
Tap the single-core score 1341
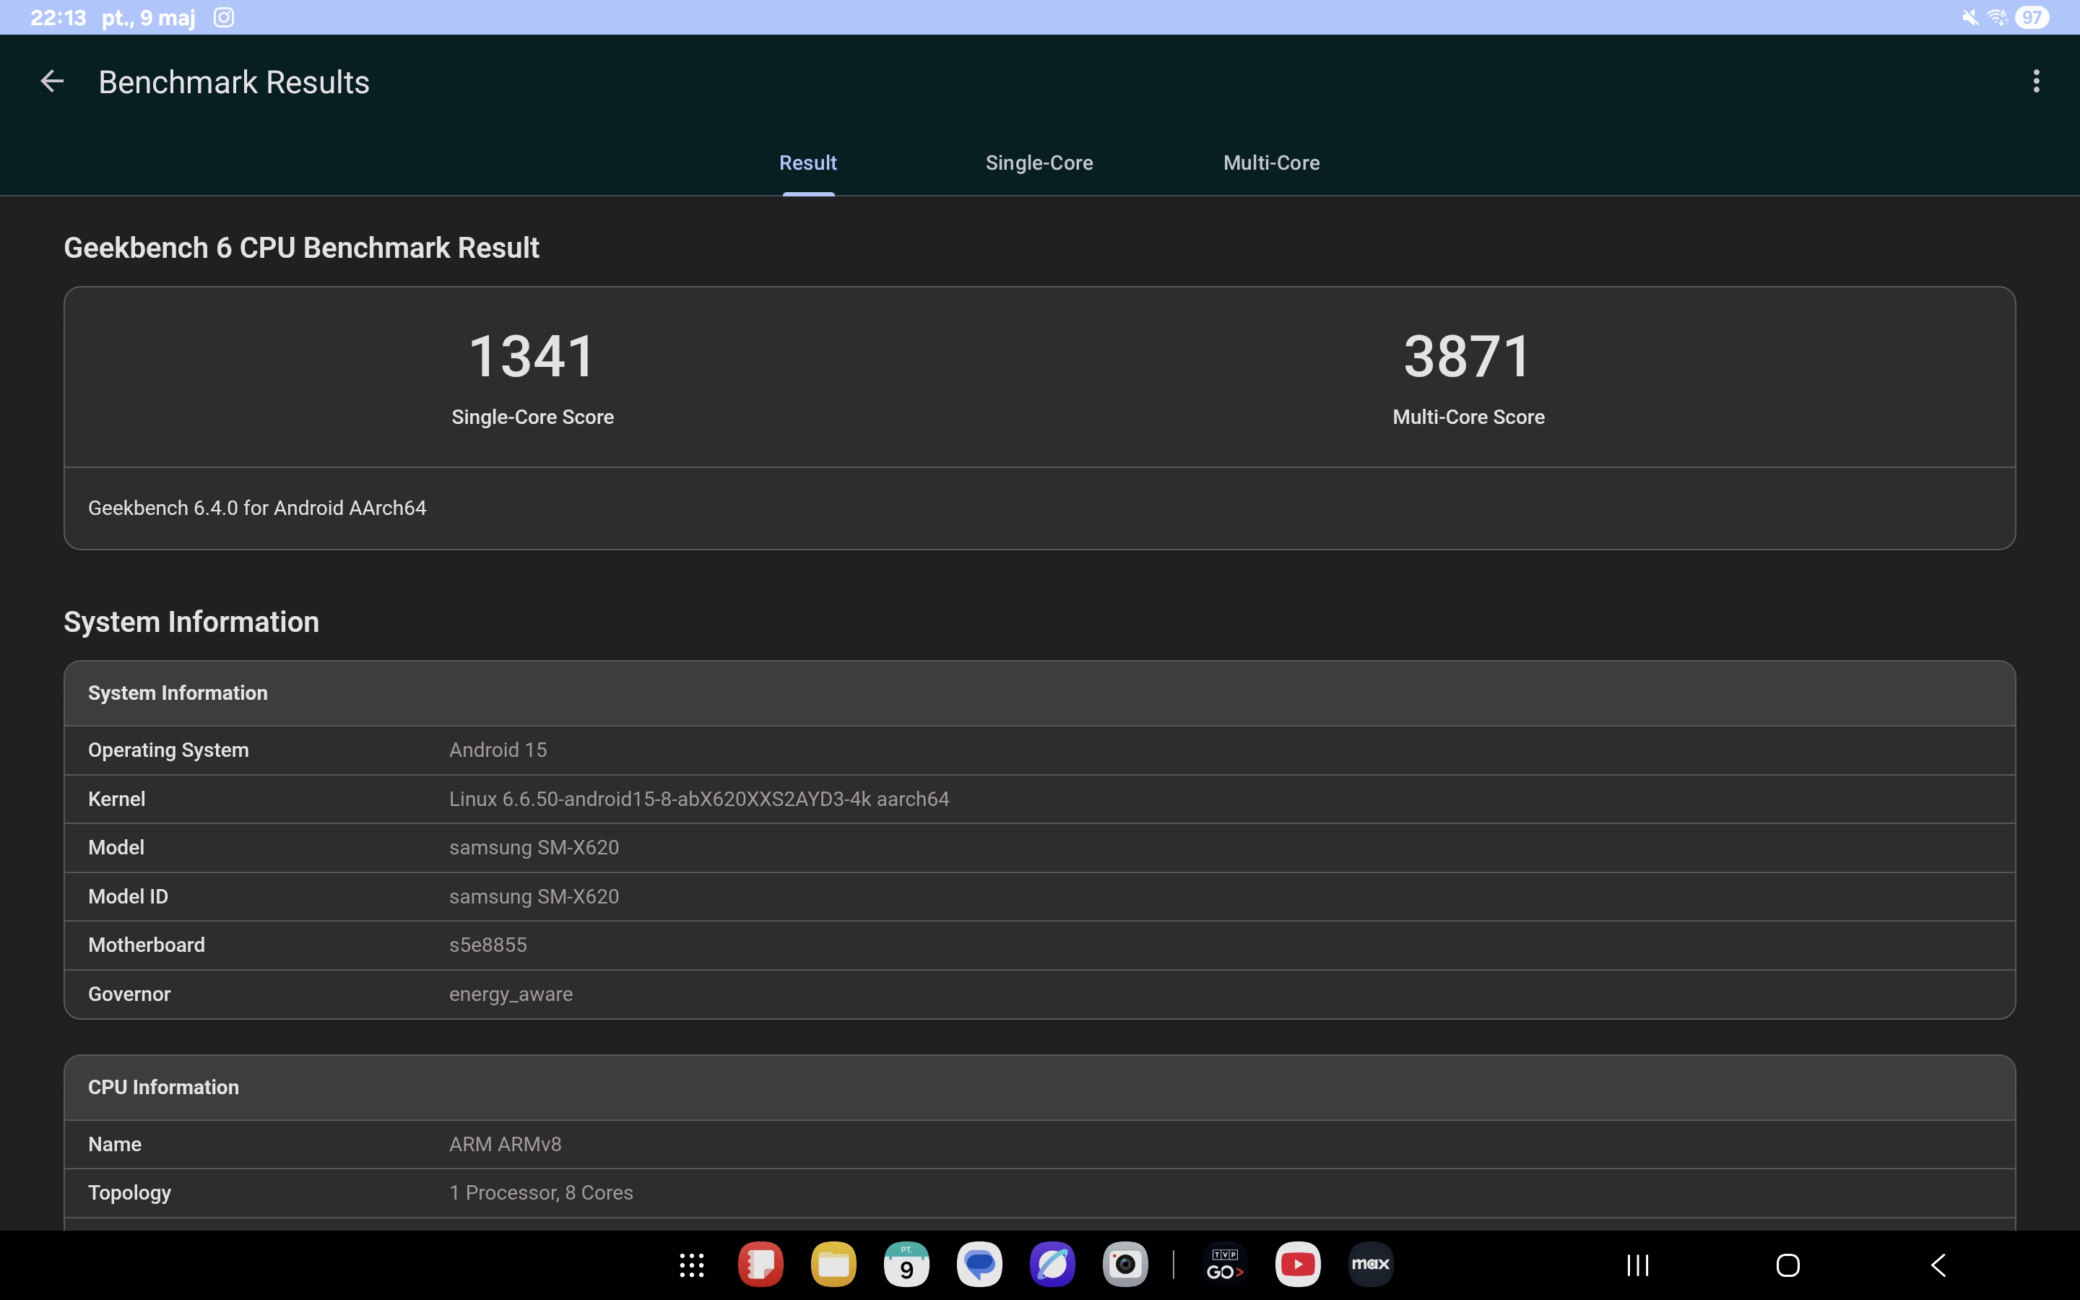(x=532, y=356)
